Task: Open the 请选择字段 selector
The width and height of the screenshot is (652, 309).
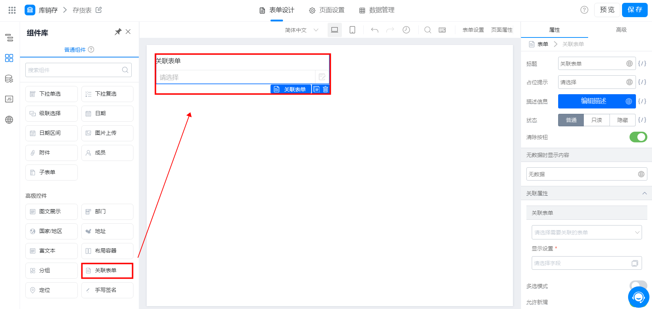Action: click(587, 263)
